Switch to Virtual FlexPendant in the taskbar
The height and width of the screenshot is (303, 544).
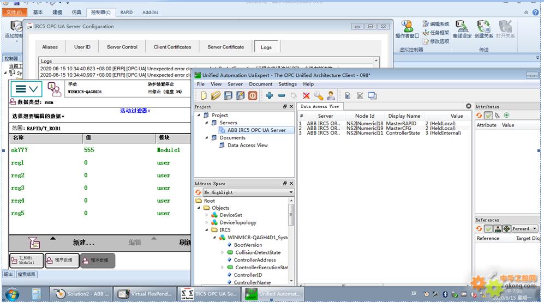coord(145,294)
